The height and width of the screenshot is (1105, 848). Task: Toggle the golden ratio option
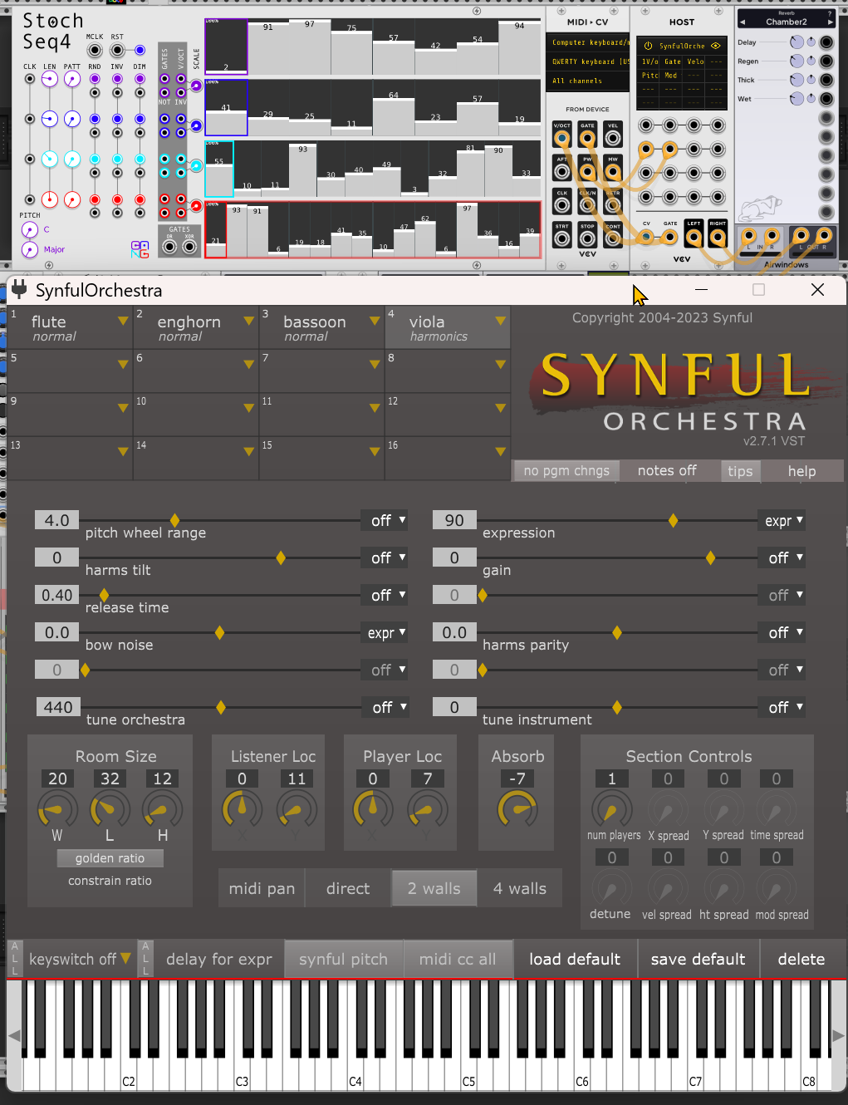[x=110, y=858]
